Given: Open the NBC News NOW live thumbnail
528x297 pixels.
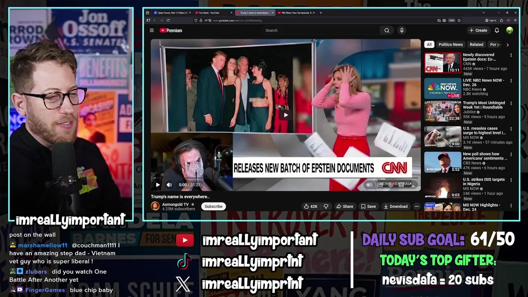Looking at the screenshot, I should click(x=443, y=88).
